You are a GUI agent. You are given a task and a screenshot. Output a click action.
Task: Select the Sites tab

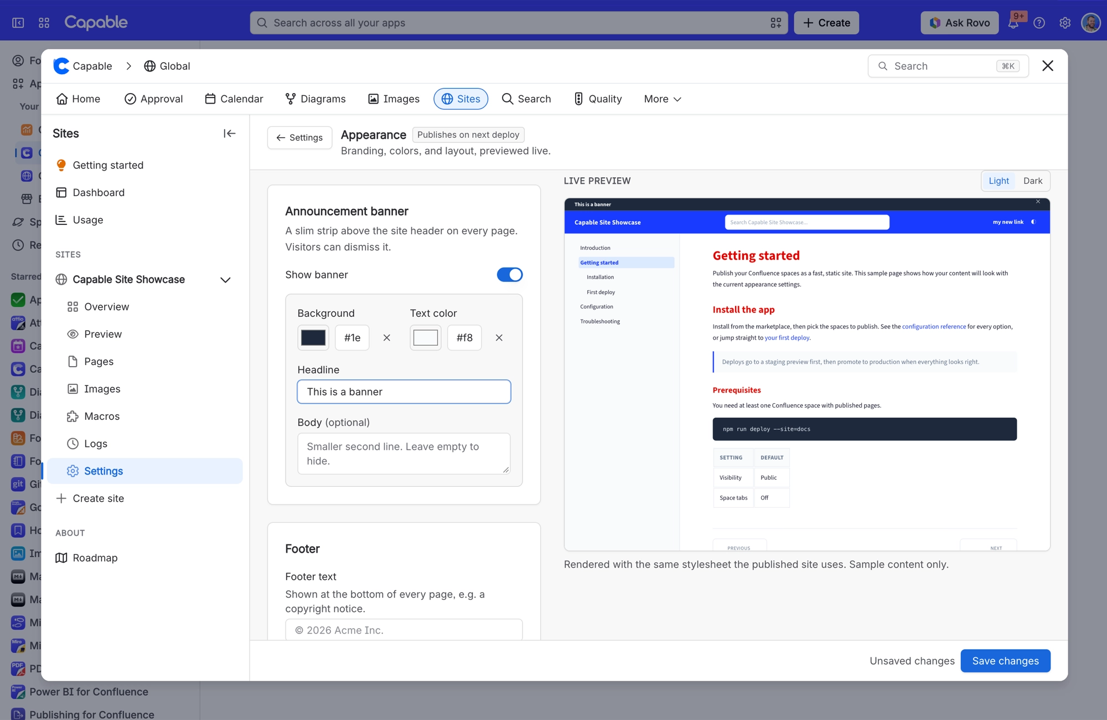tap(461, 99)
